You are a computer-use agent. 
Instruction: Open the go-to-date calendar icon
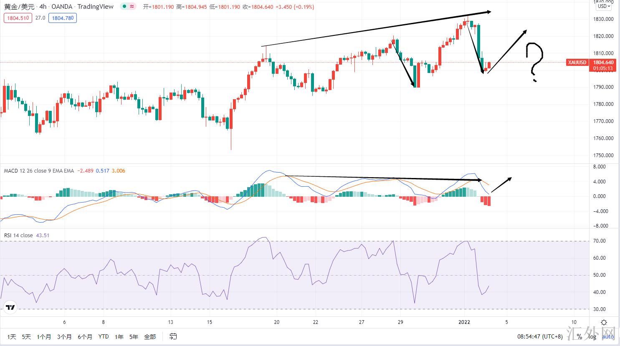coord(173,336)
